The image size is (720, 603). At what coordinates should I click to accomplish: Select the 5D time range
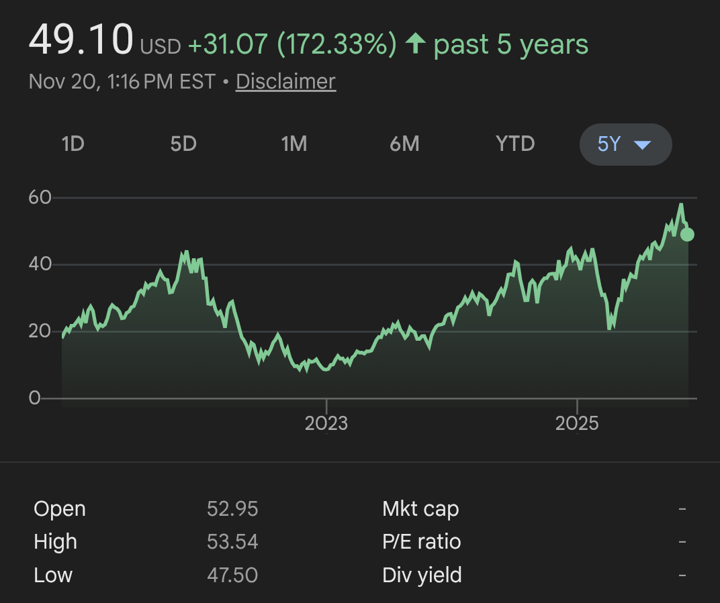[183, 144]
